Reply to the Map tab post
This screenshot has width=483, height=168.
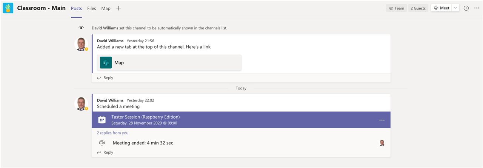(105, 78)
